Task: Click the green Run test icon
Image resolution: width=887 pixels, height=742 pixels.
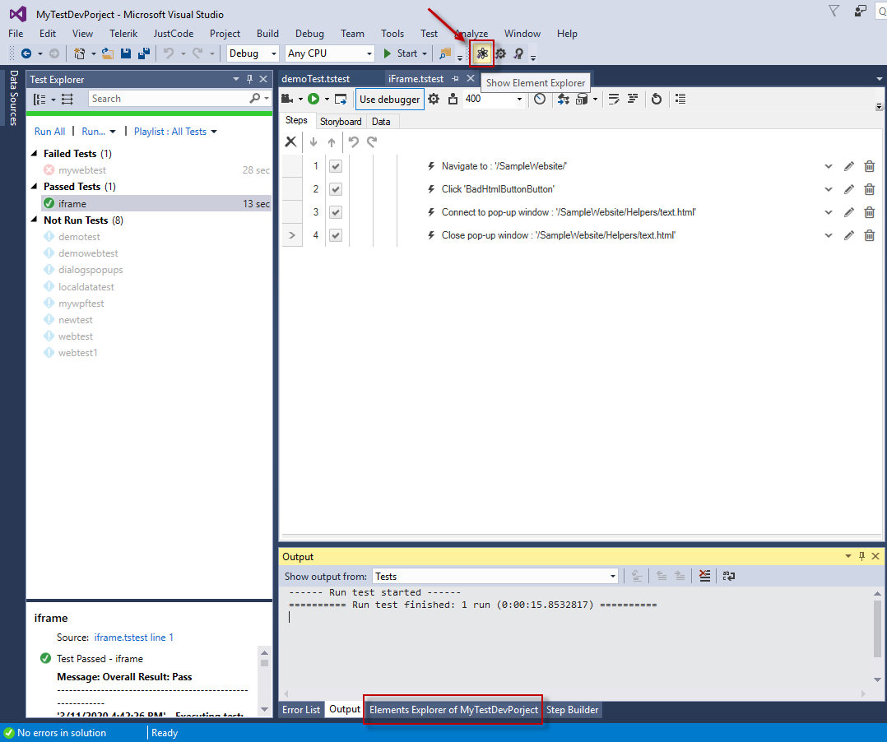Action: tap(313, 99)
